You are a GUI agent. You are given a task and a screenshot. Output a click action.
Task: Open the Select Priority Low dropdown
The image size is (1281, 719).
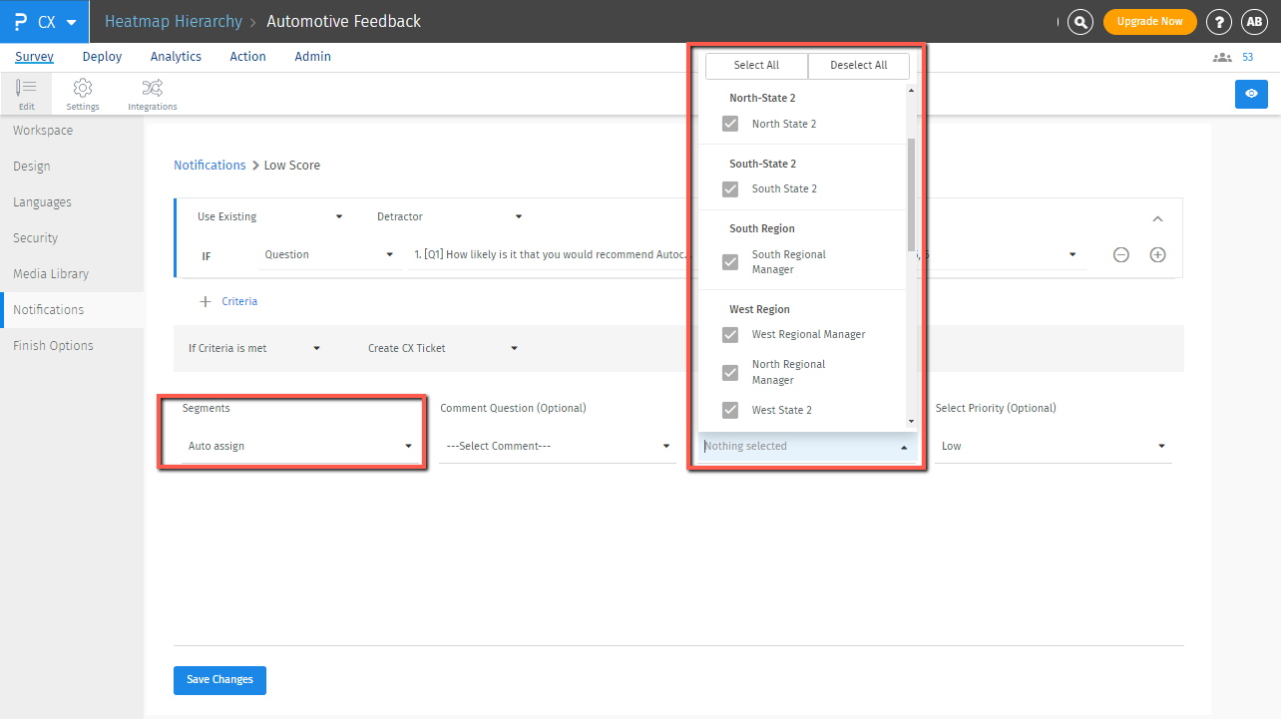pyautogui.click(x=1054, y=446)
